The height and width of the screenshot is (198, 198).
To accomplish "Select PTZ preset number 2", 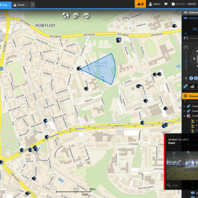I will click(x=195, y=78).
